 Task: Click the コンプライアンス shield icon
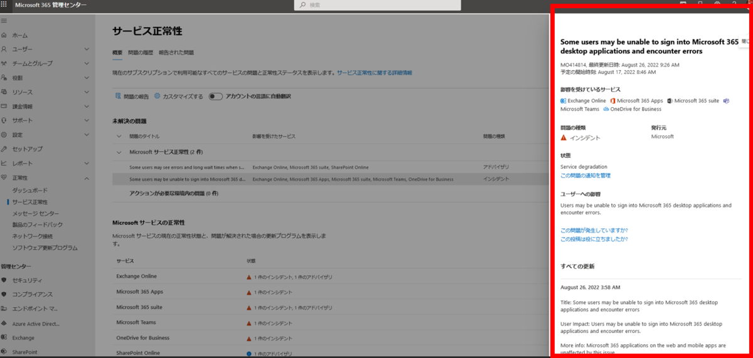coord(4,294)
